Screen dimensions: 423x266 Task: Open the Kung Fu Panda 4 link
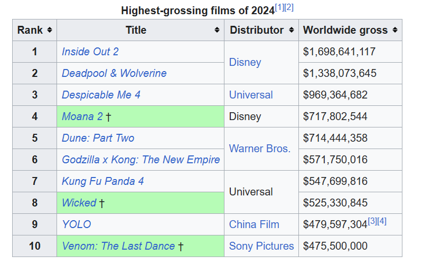(102, 181)
